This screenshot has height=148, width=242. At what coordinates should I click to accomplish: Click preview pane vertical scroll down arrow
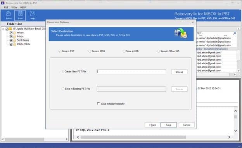(235, 131)
